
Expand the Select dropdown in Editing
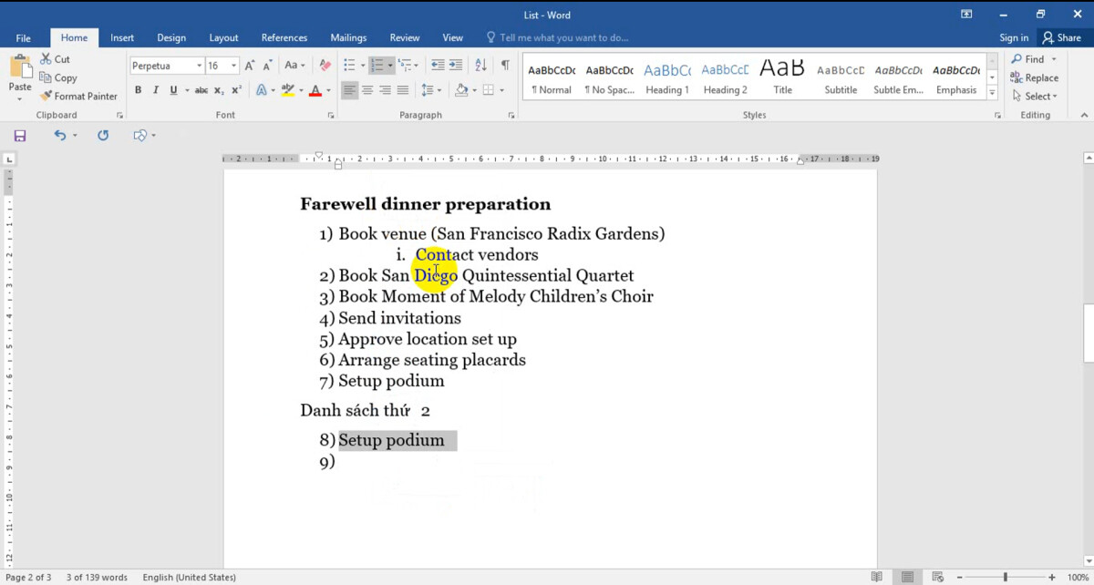pyautogui.click(x=1034, y=96)
